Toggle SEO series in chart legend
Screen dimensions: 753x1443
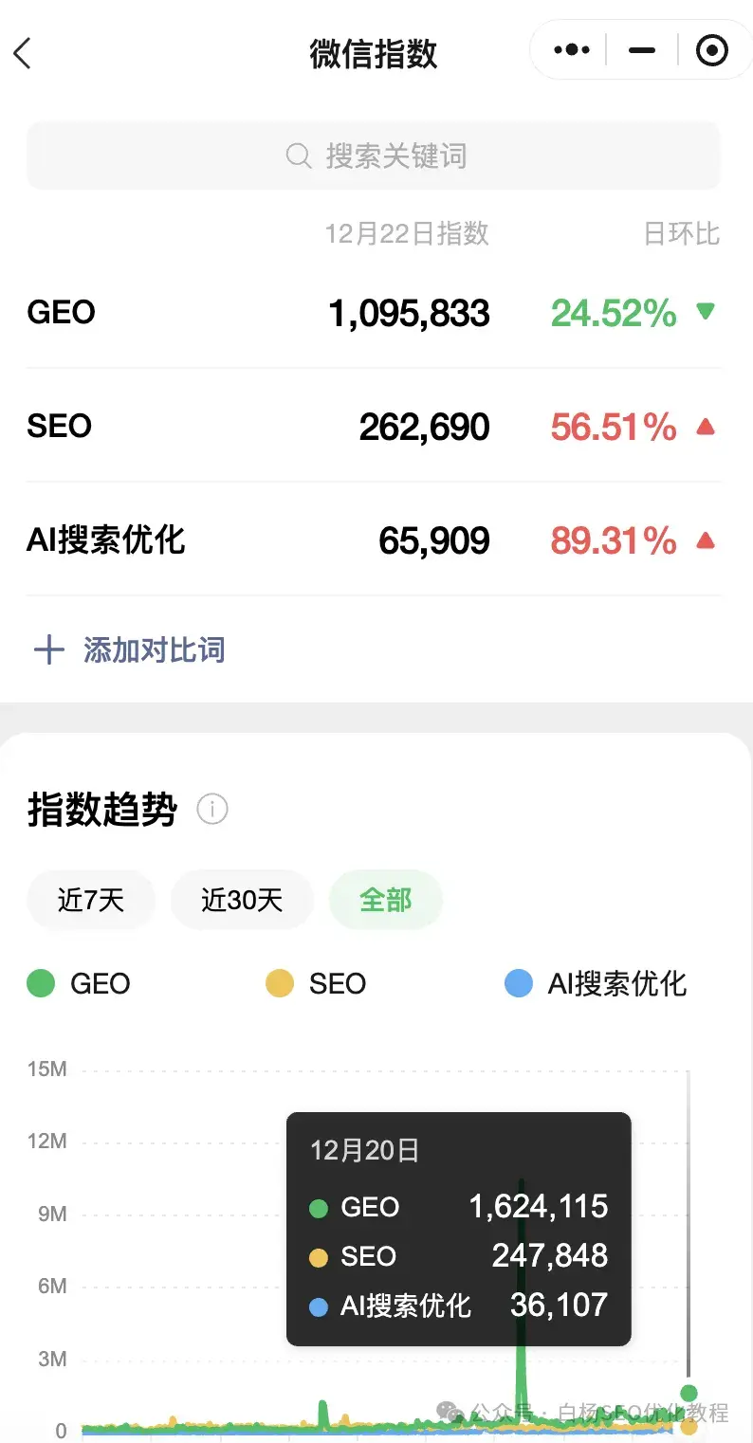[x=317, y=984]
